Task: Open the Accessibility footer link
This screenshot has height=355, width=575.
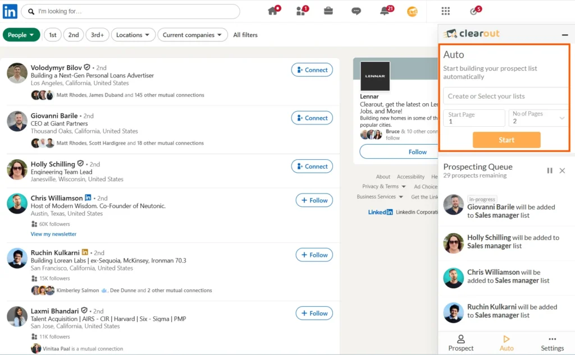Action: (410, 177)
